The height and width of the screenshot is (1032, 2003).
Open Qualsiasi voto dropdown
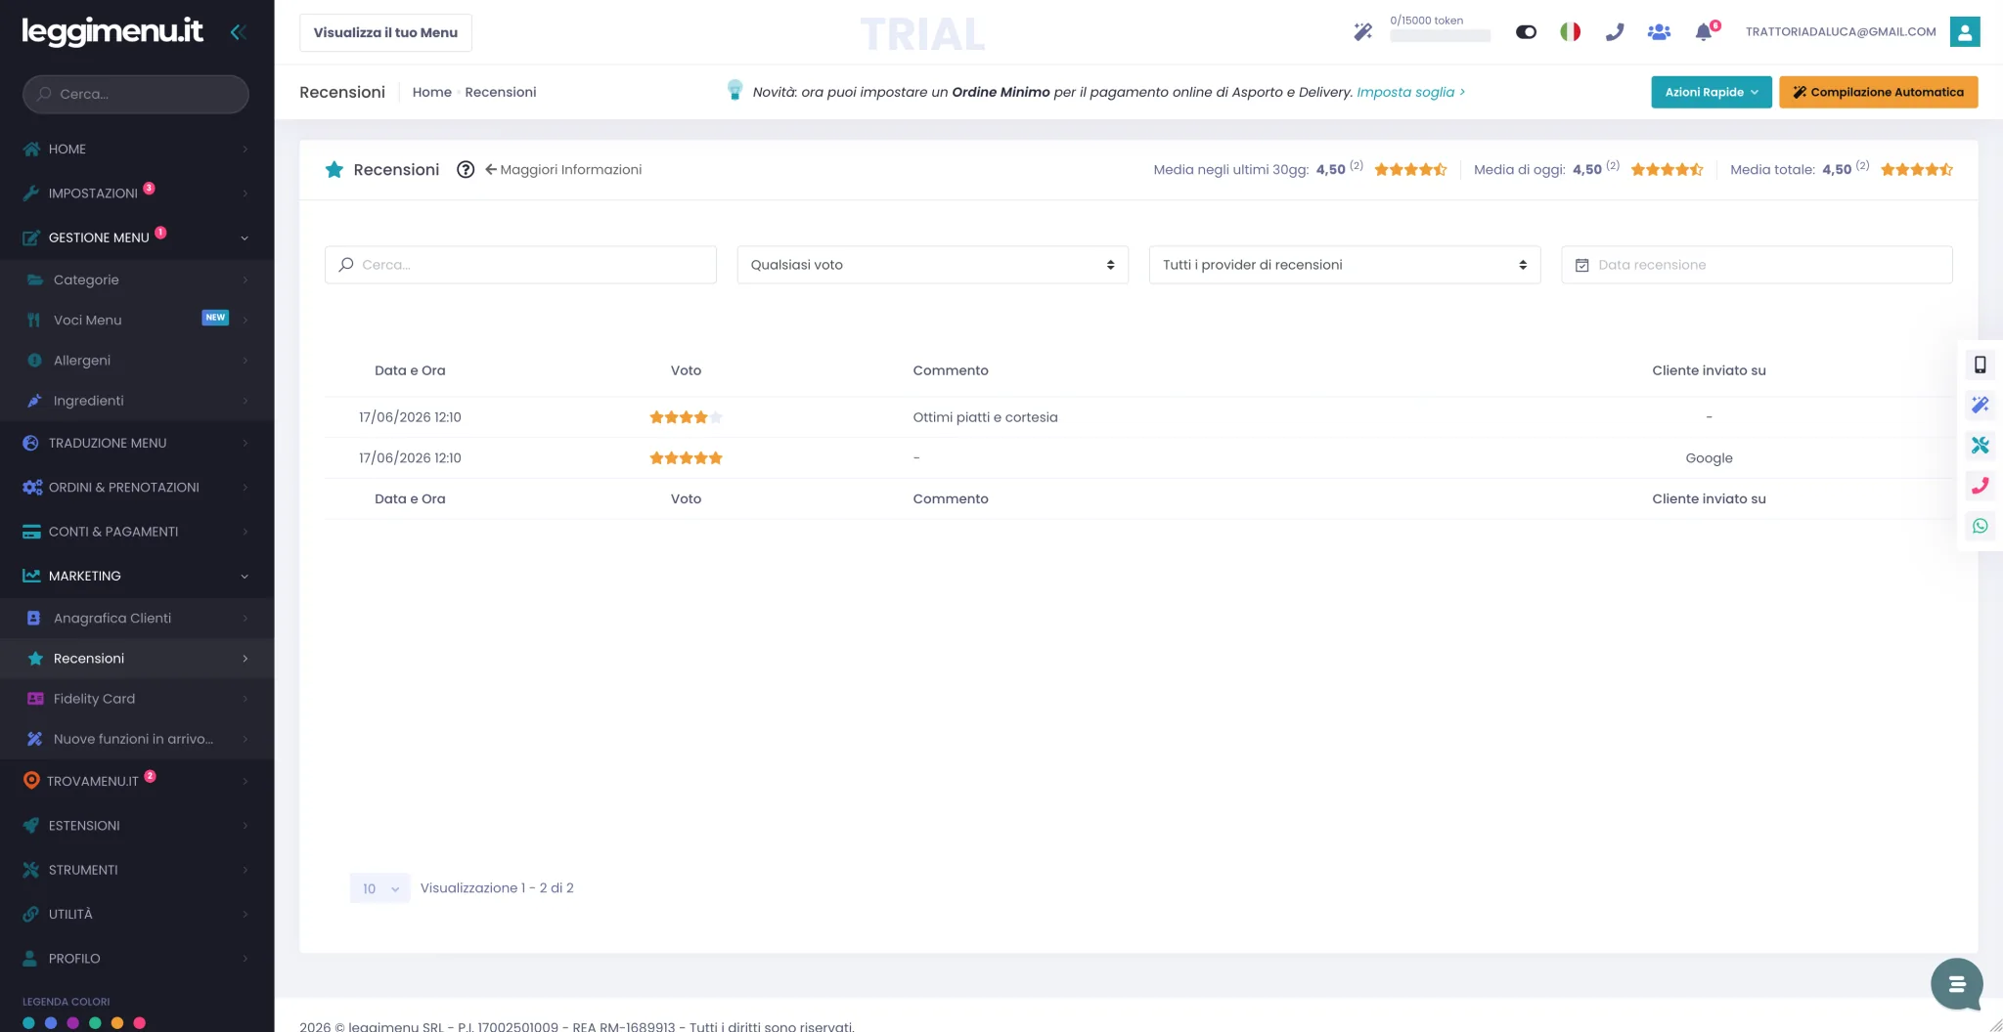(x=933, y=265)
